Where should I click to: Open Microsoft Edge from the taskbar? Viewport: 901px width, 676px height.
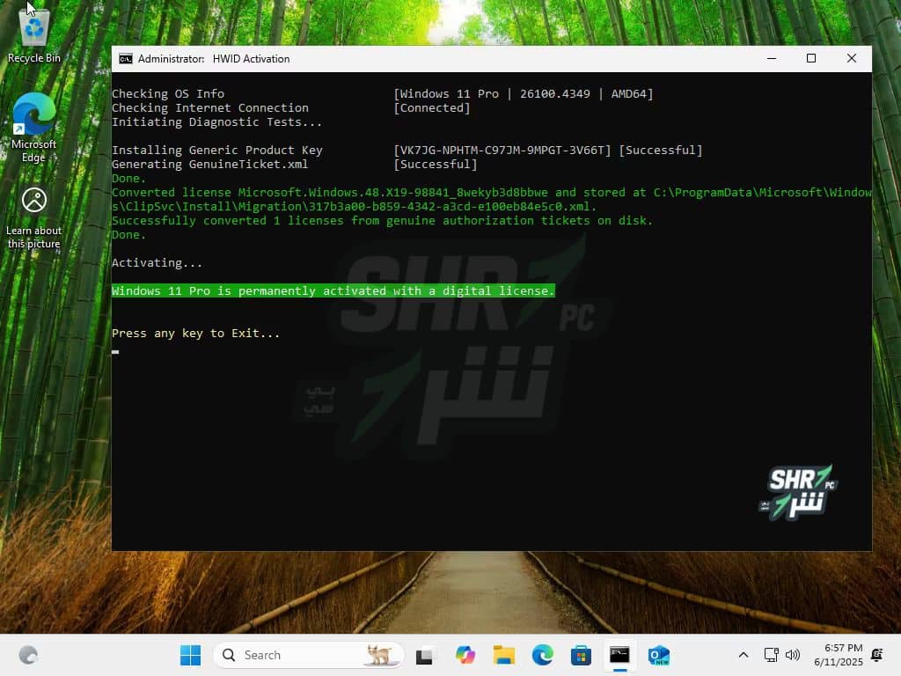(x=542, y=655)
